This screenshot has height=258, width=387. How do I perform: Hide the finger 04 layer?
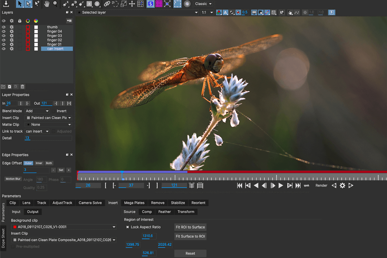pos(4,31)
